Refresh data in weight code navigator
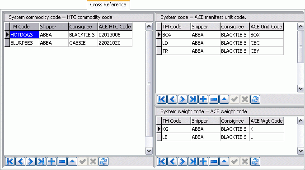Image resolution: width=305 pixels, height=170 pixels. coord(255,161)
